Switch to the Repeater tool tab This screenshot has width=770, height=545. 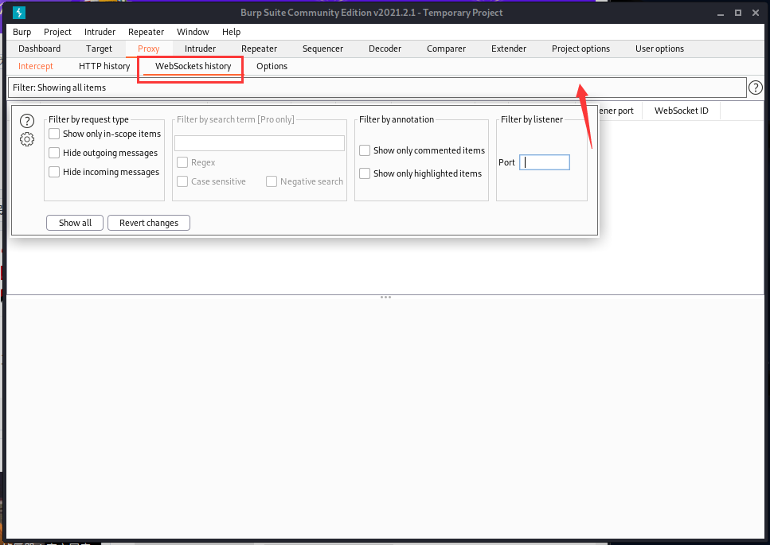point(259,49)
